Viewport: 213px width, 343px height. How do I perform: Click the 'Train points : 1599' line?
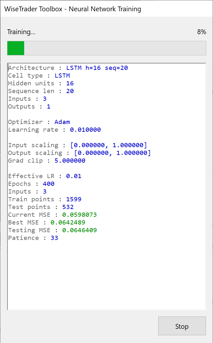coord(45,199)
